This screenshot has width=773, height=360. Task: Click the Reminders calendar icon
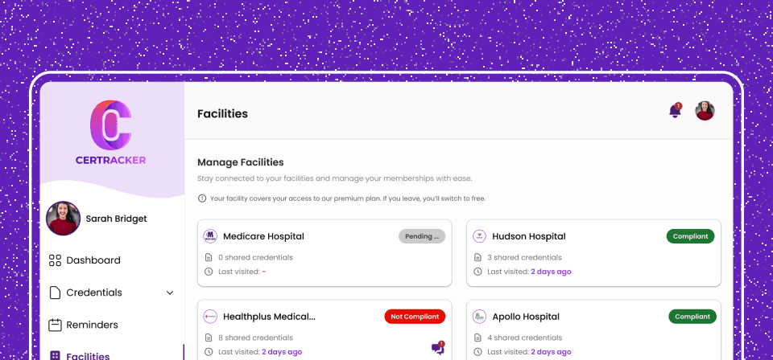(55, 325)
